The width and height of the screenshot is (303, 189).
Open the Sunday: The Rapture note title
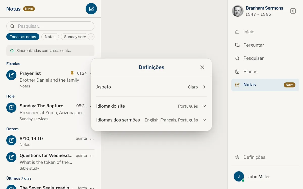[x=41, y=106]
